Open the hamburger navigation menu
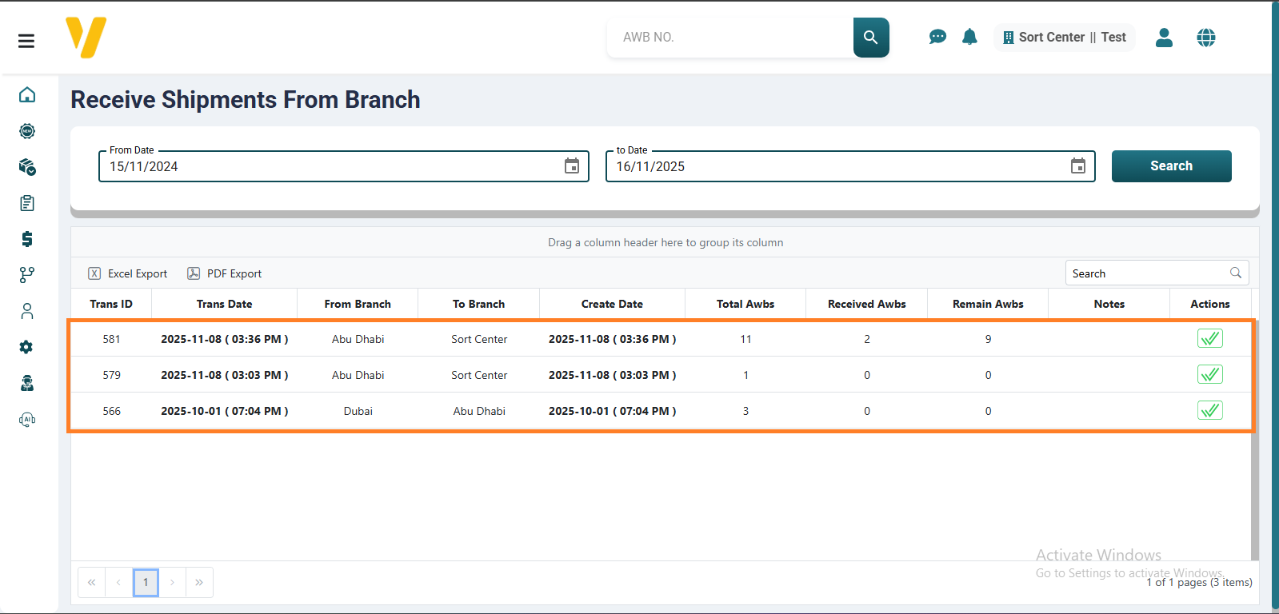The width and height of the screenshot is (1279, 614). click(26, 41)
